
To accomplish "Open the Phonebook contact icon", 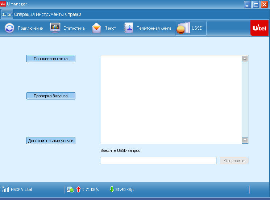I will [128, 28].
